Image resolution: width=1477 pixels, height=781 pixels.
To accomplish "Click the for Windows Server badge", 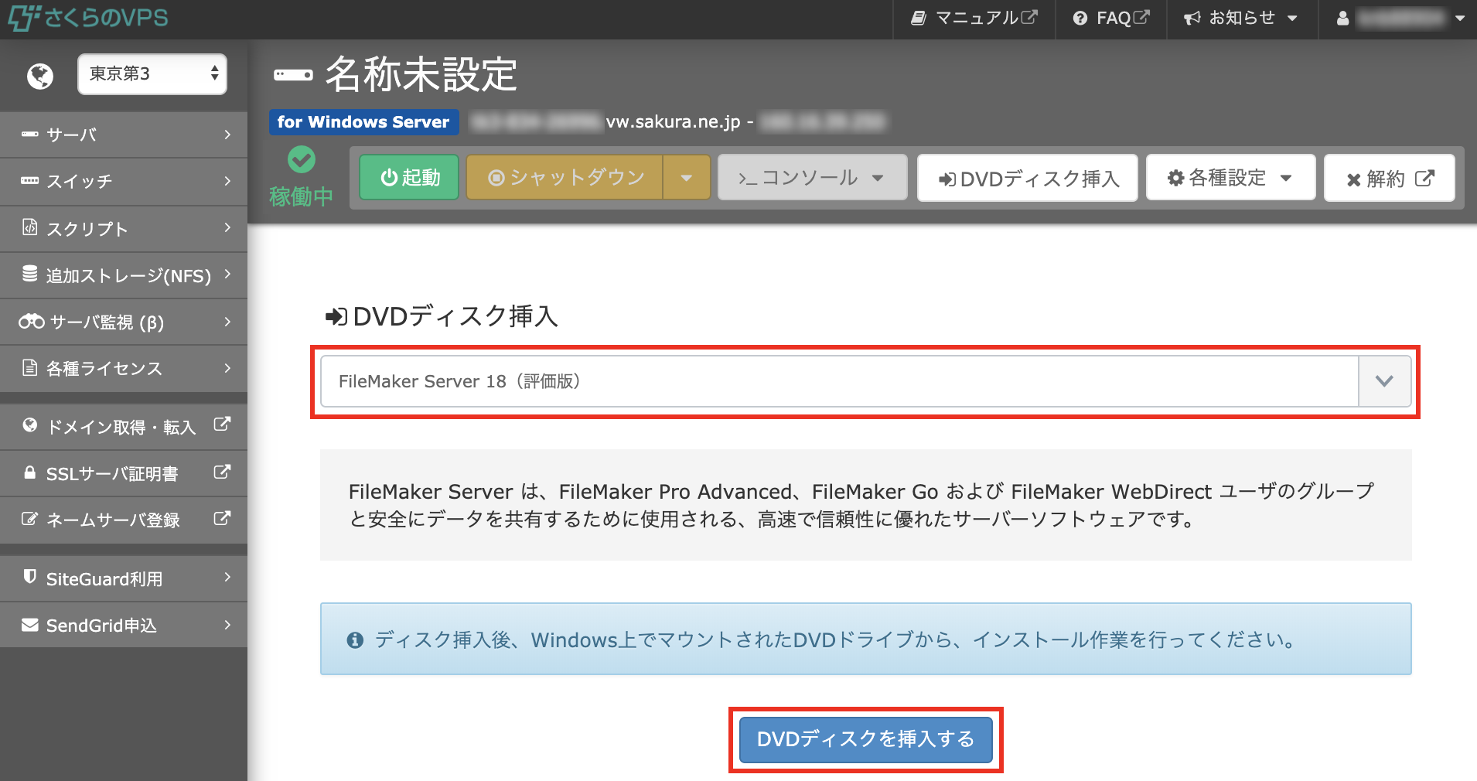I will 363,121.
